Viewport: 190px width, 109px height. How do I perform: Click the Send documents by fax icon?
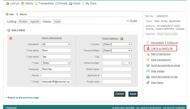click(148, 77)
